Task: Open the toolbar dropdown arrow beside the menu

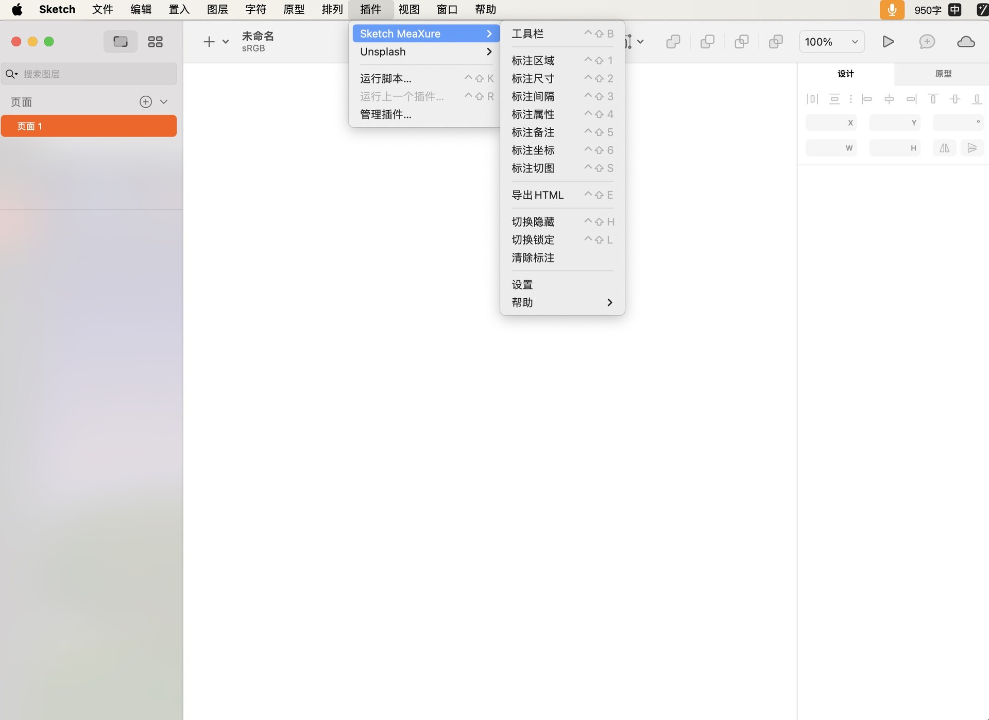Action: click(640, 42)
